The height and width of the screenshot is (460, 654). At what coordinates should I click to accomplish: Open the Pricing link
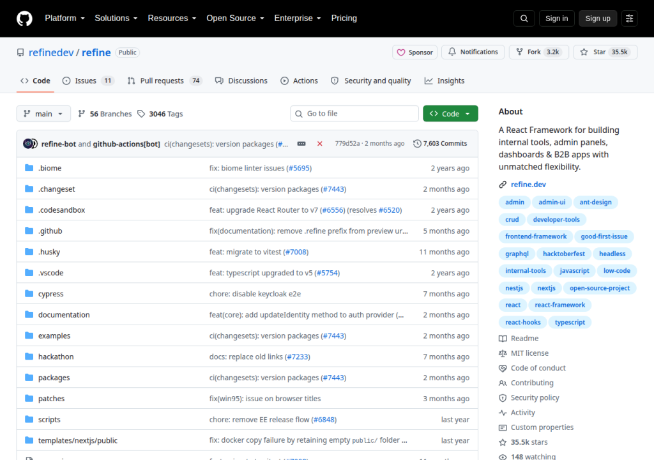(344, 19)
